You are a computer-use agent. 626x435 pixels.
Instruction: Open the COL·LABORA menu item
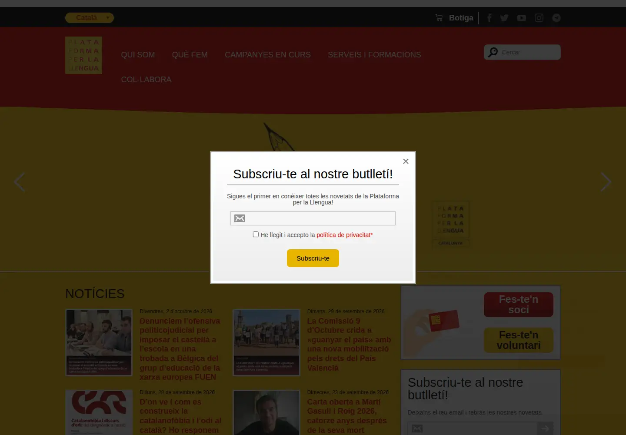coord(147,80)
